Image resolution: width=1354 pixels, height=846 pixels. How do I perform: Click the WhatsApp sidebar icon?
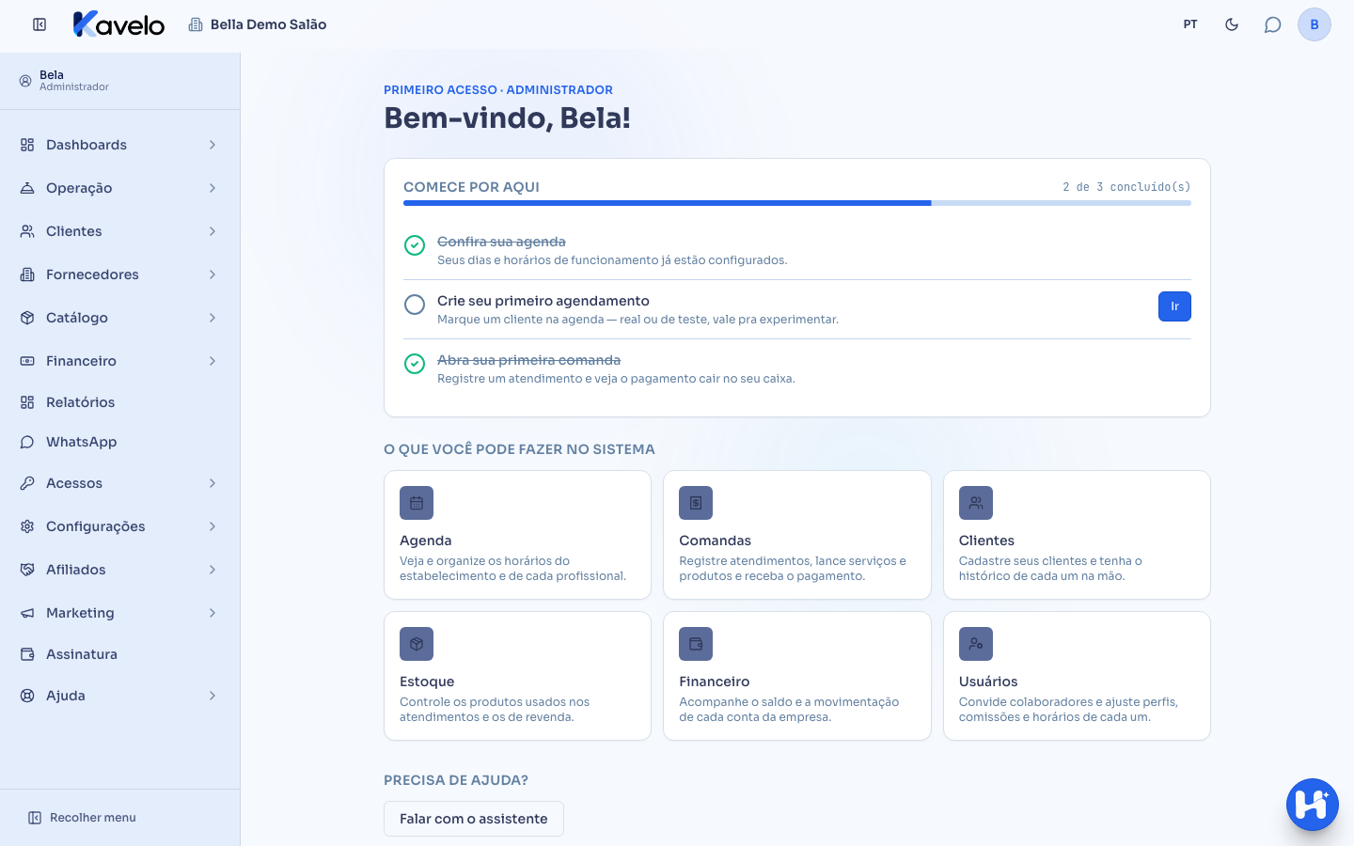coord(27,442)
